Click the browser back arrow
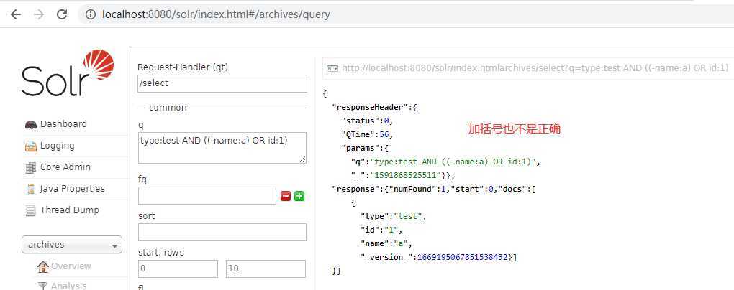Image resolution: width=734 pixels, height=290 pixels. [x=15, y=14]
